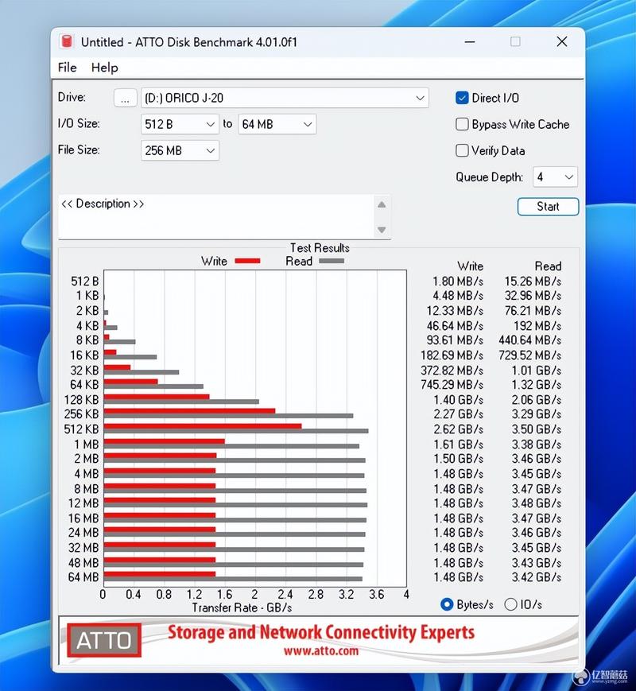Select the IO/s radio button
The image size is (636, 691).
pos(510,604)
